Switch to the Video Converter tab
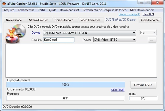 click(91, 20)
